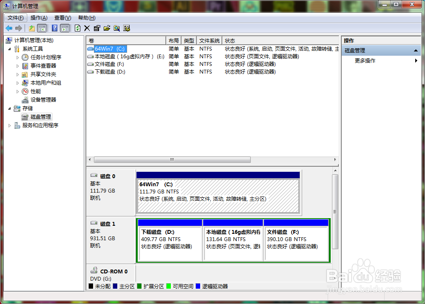Select the 64Win7 (C:) partition block
425x304 pixels.
click(218, 193)
